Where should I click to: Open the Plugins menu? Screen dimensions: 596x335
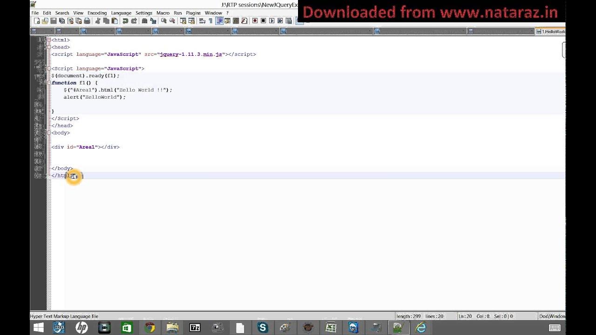pyautogui.click(x=193, y=13)
